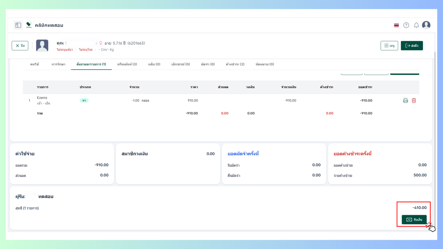Image resolution: width=443 pixels, height=249 pixels.
Task: Select the แล็บ (0) tab
Action: (x=154, y=64)
